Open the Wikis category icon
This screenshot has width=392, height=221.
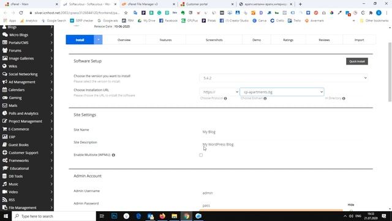4,66
